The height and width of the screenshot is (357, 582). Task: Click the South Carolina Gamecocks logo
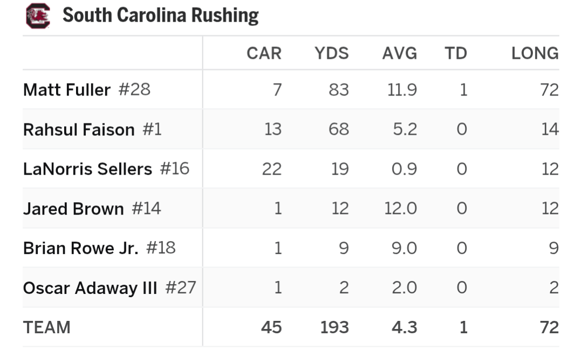(x=38, y=16)
